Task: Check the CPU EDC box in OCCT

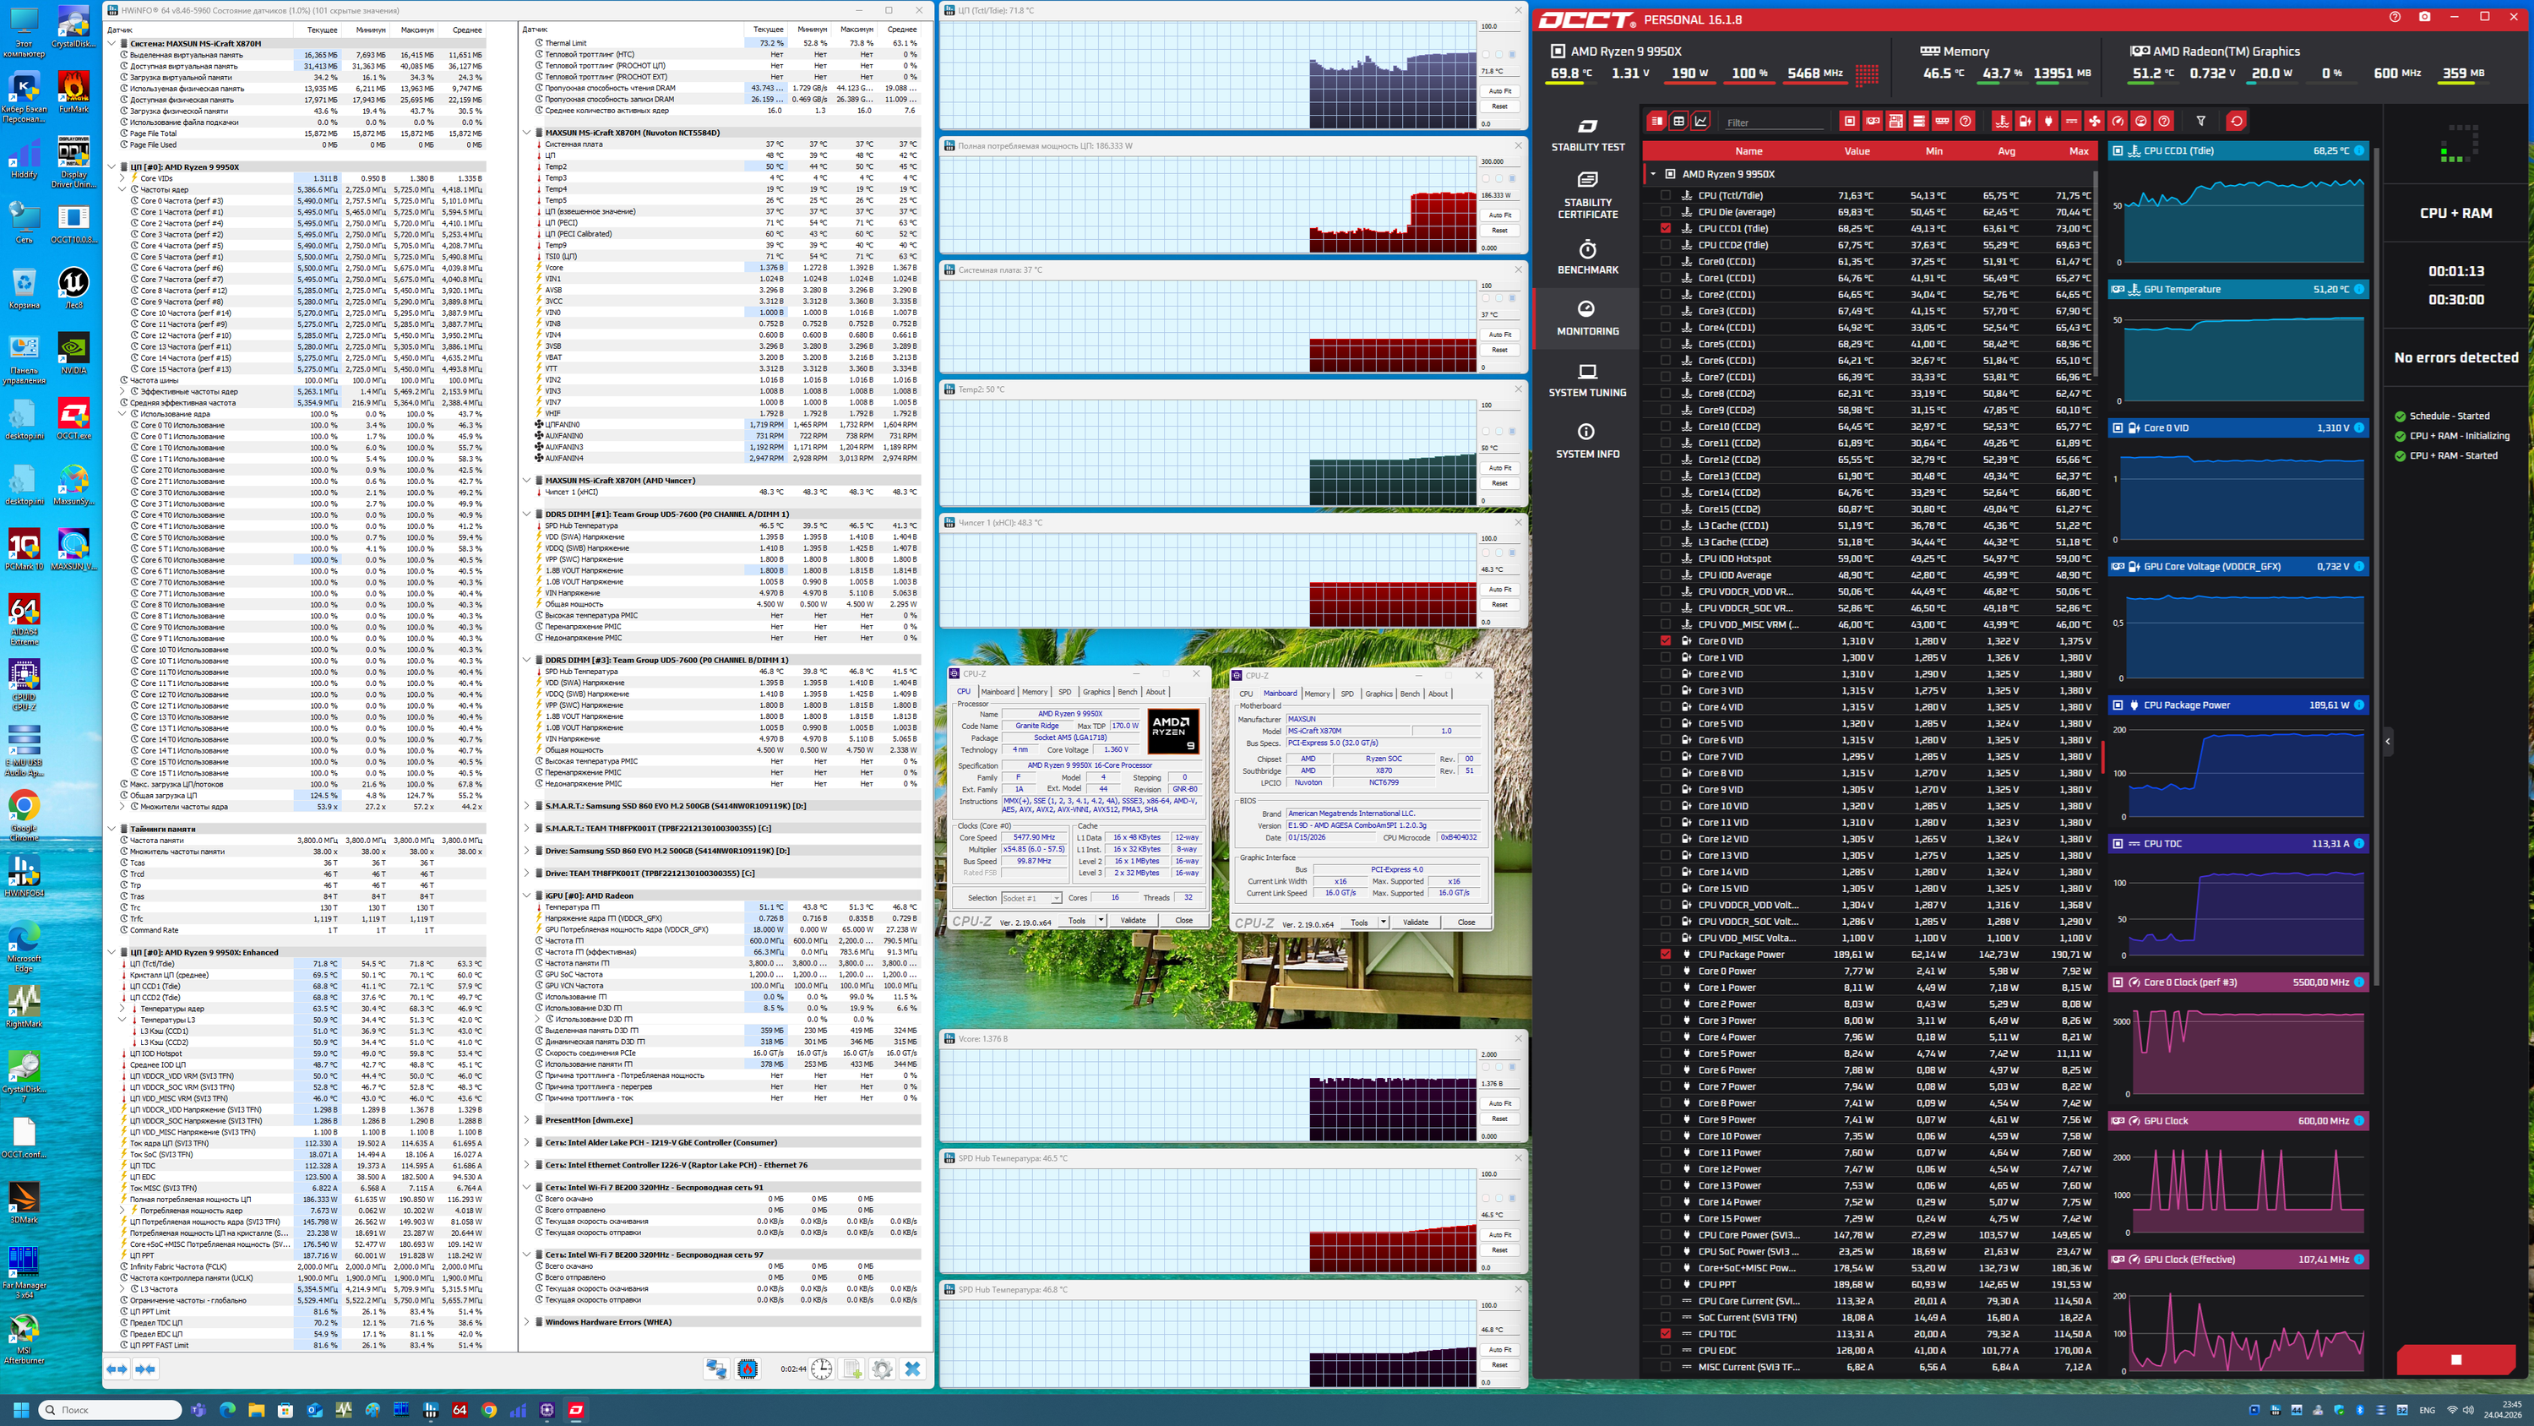Action: [x=1666, y=1350]
